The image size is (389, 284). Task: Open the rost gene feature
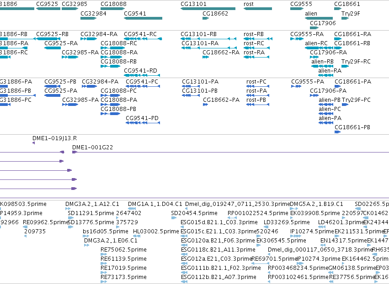pyautogui.click(x=258, y=9)
